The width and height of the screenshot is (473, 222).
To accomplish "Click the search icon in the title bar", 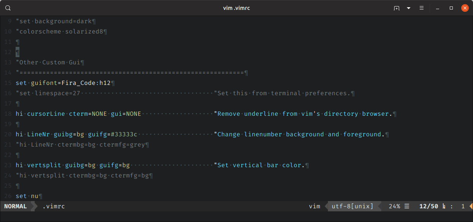I will (x=8, y=8).
